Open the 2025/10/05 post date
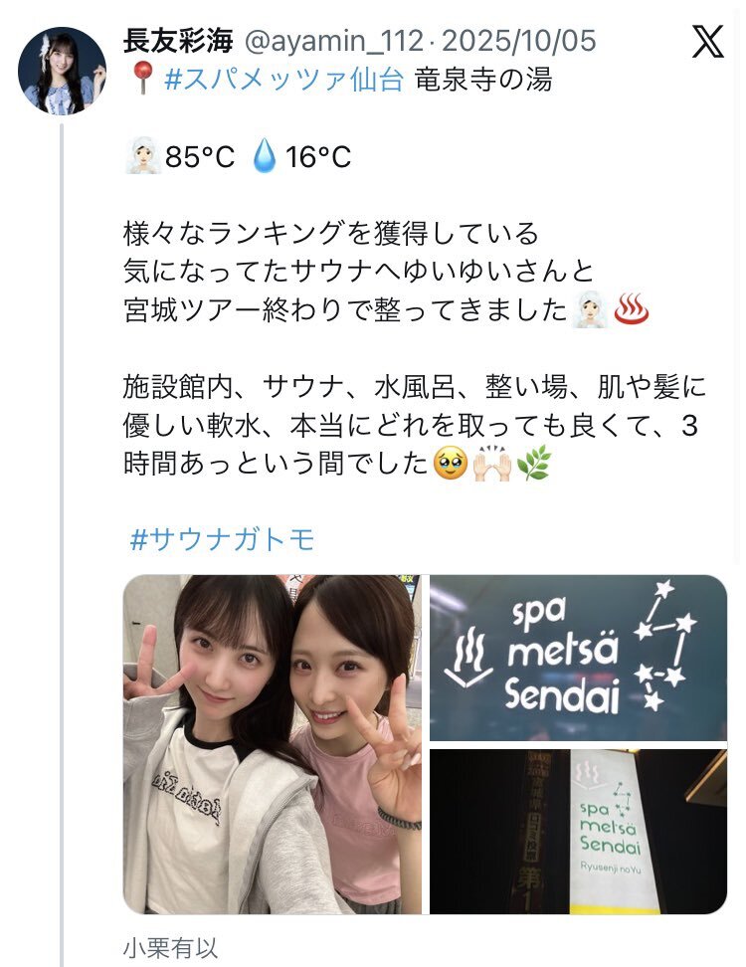Image resolution: width=746 pixels, height=967 pixels. (519, 42)
